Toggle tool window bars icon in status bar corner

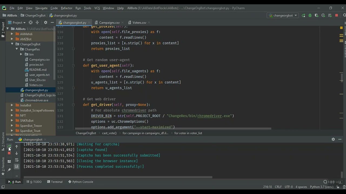point(3,187)
